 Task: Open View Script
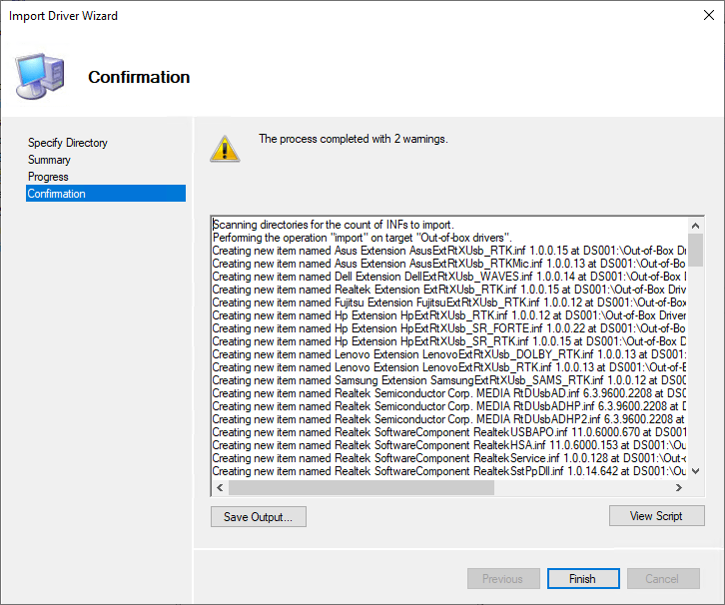[656, 516]
